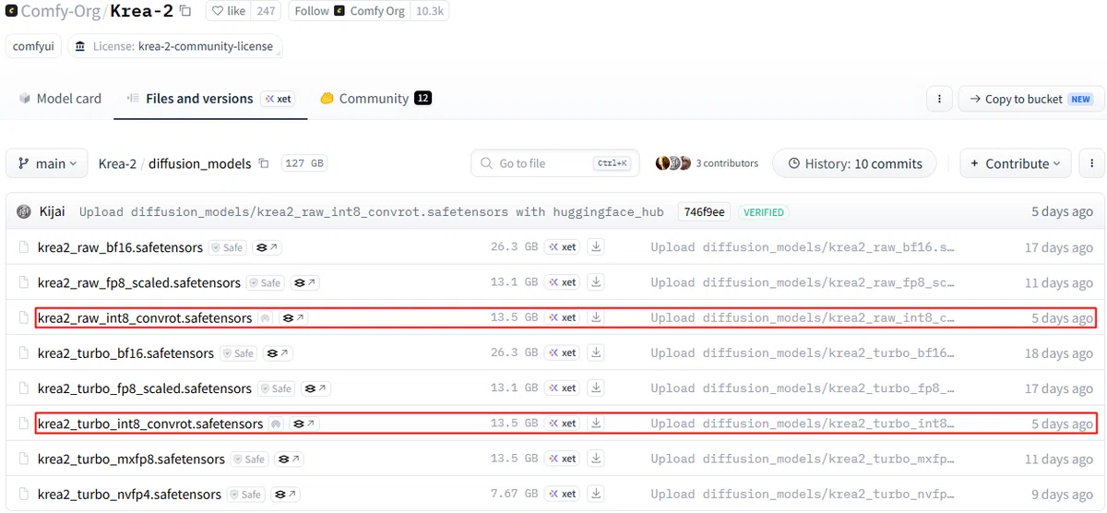Switch to the Model card tab
The width and height of the screenshot is (1107, 513).
point(60,99)
